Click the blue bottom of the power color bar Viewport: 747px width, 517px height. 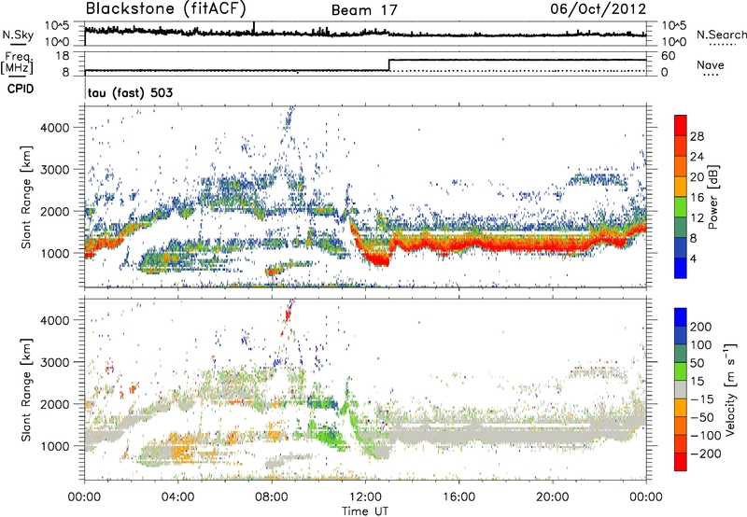click(681, 268)
